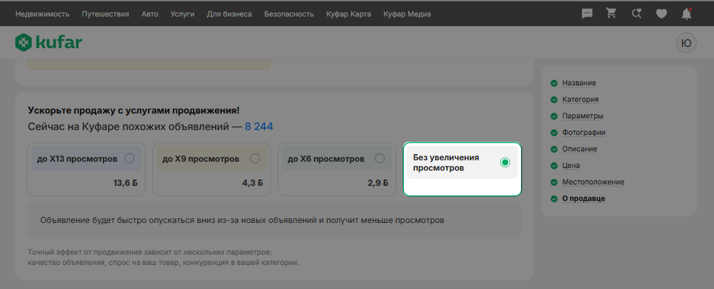Open Безопасность in top menu
The image size is (714, 289).
289,14
